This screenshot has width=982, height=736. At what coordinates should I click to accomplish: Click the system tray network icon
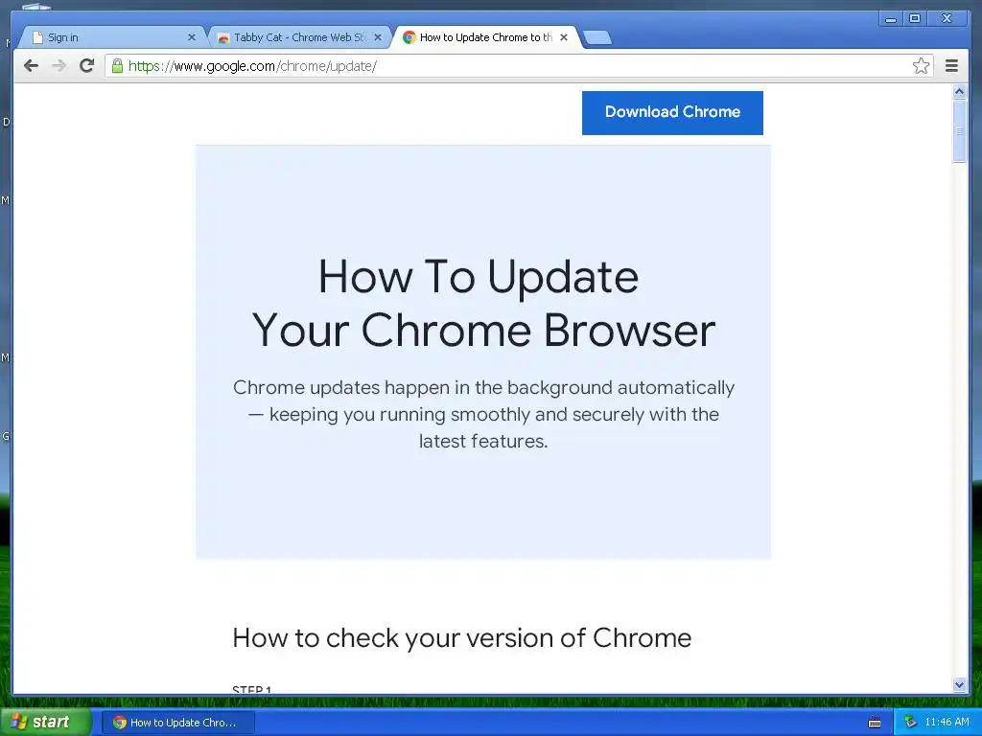(x=911, y=723)
